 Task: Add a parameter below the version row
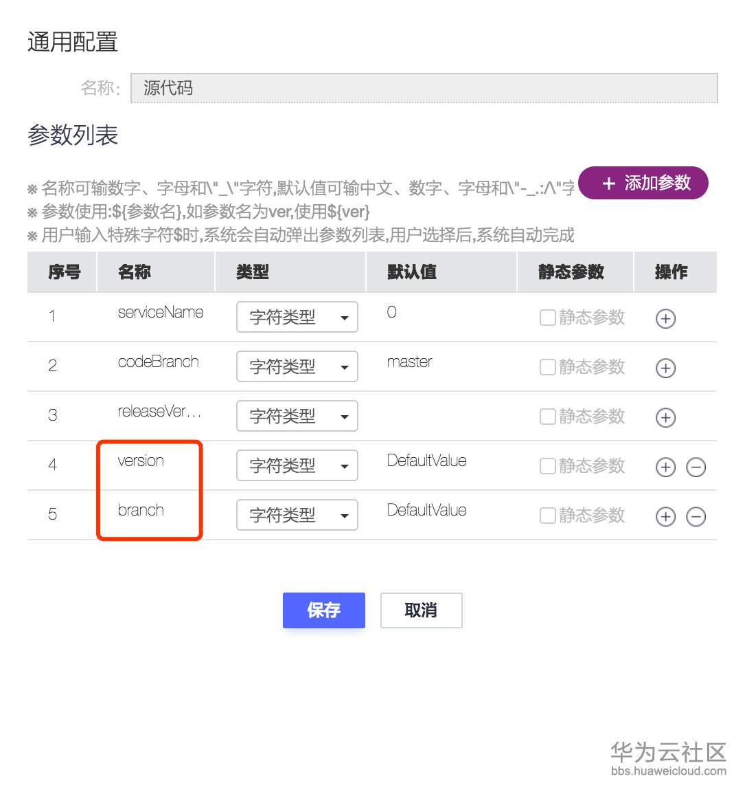(x=665, y=467)
